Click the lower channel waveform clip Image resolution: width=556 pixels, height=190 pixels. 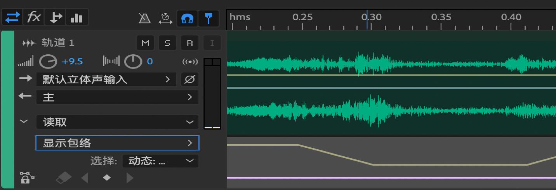point(391,111)
